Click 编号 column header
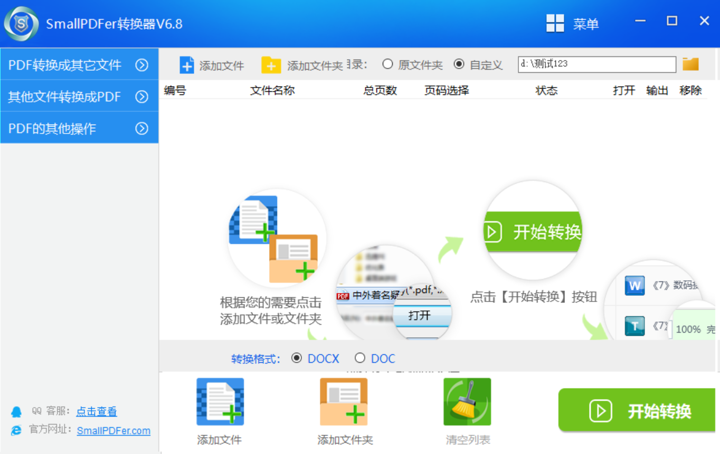This screenshot has height=454, width=720. coord(175,90)
